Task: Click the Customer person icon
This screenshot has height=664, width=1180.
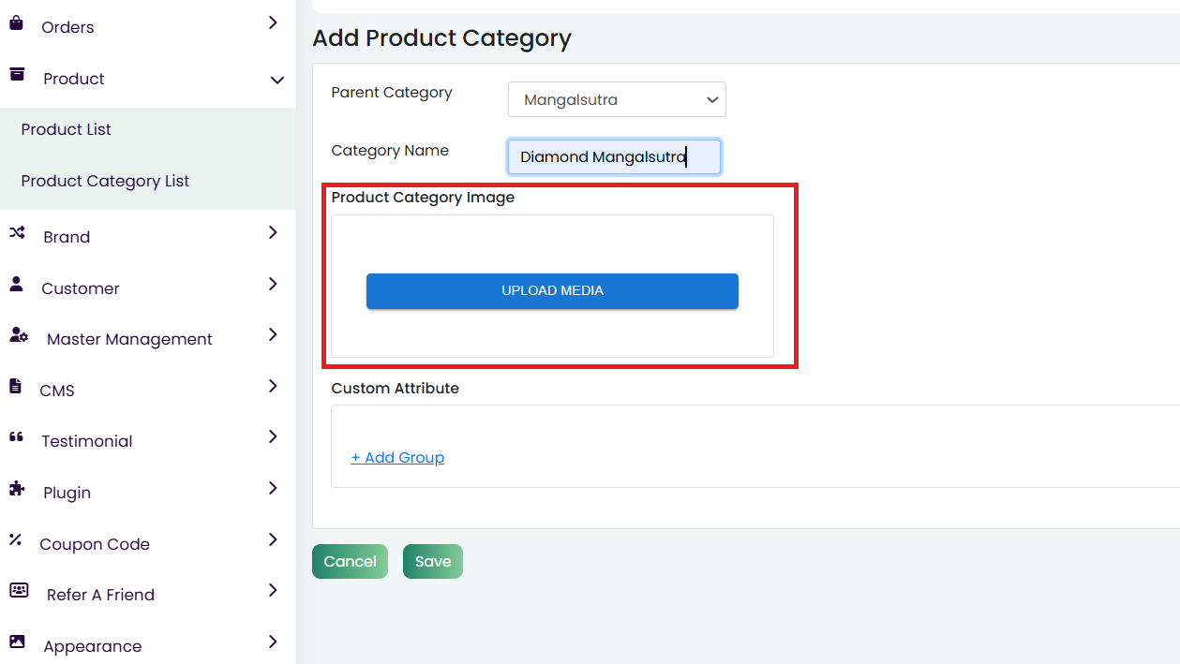Action: point(16,285)
